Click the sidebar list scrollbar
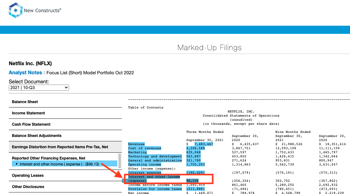This screenshot has width=350, height=194. [x=120, y=161]
